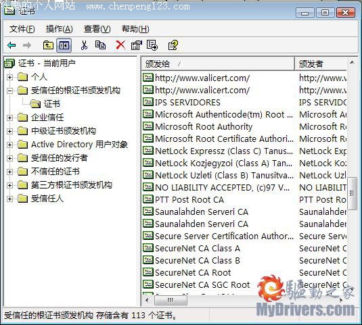Select Microsoft Root Certificate Authori... row
Screen dimensions: 362x325
pyautogui.click(x=244, y=139)
